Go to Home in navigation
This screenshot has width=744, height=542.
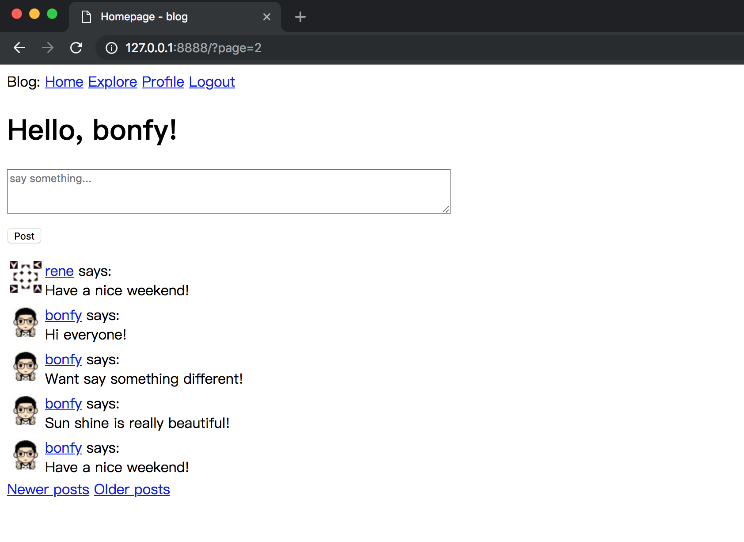pyautogui.click(x=64, y=82)
